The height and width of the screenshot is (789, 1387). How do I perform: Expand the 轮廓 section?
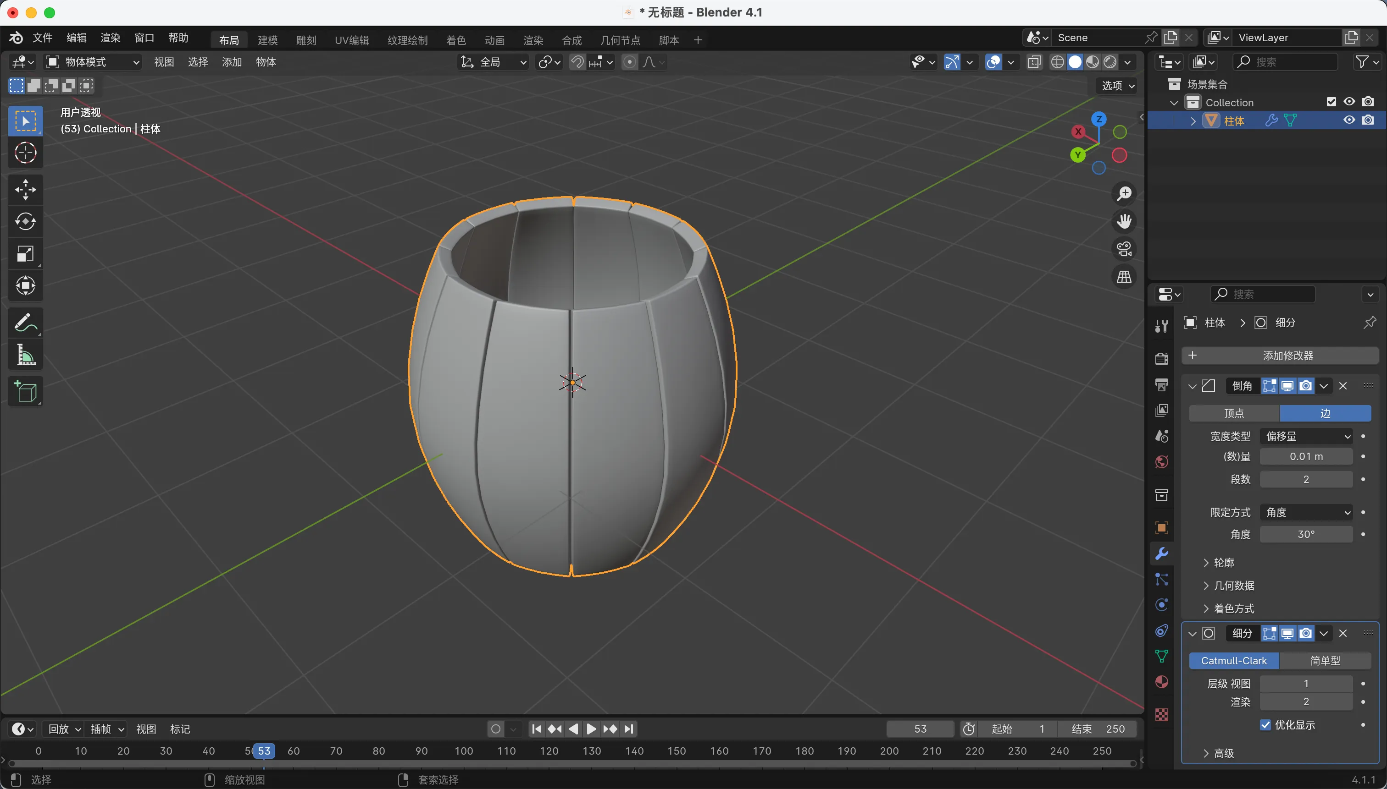pyautogui.click(x=1223, y=563)
